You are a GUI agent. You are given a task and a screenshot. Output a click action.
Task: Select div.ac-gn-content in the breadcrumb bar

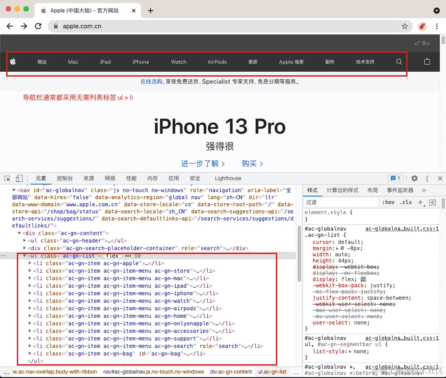[231, 372]
